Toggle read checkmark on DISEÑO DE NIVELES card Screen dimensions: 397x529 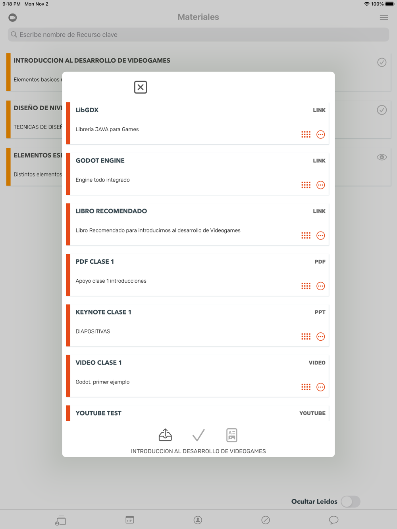(382, 110)
